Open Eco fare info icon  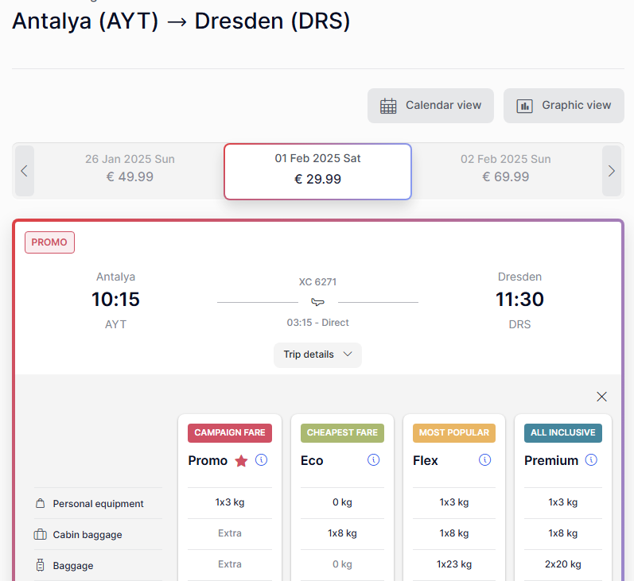pyautogui.click(x=373, y=459)
